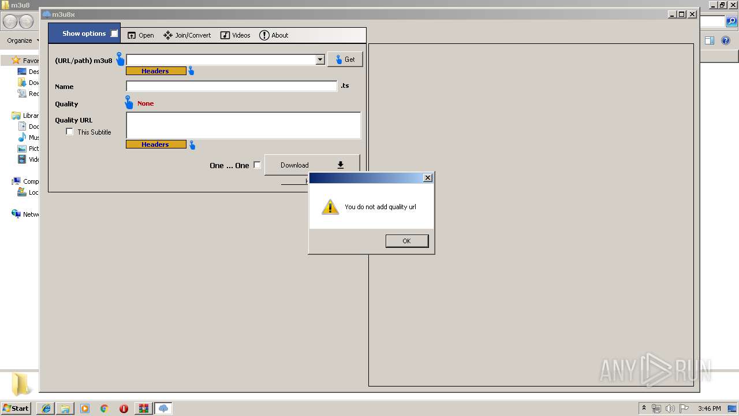Open Organize menu in Explorer window
This screenshot has height=416, width=739.
22,40
